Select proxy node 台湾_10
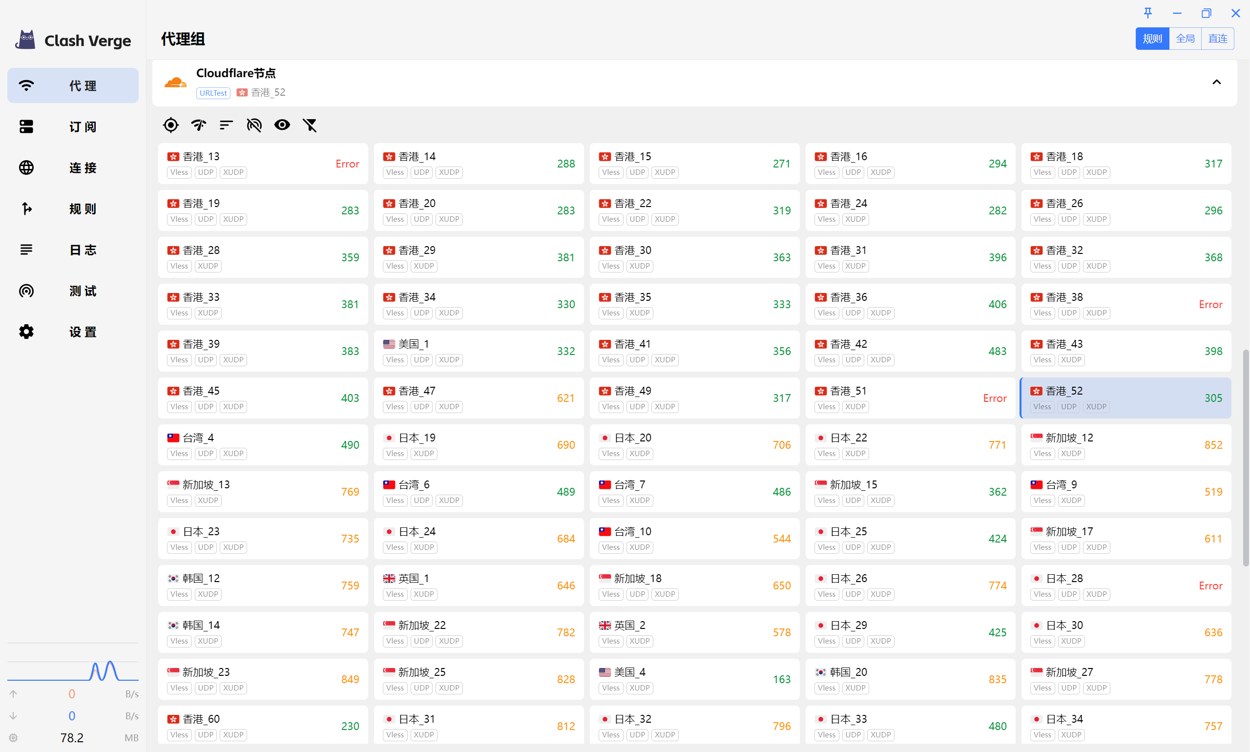This screenshot has height=752, width=1250. point(695,539)
